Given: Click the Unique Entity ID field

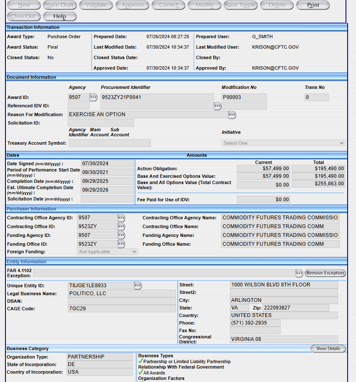Looking at the screenshot, I should (101, 286).
